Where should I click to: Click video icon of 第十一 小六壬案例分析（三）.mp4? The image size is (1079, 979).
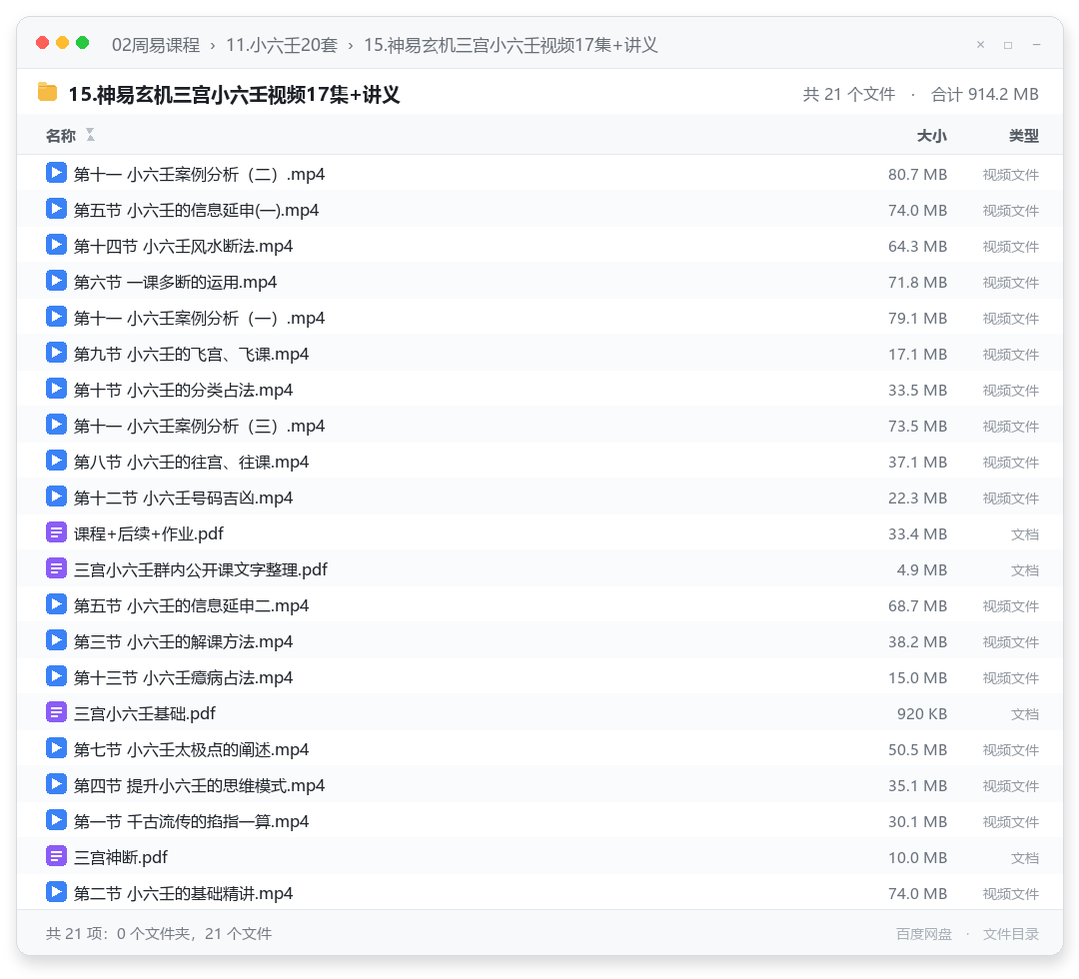[56, 425]
